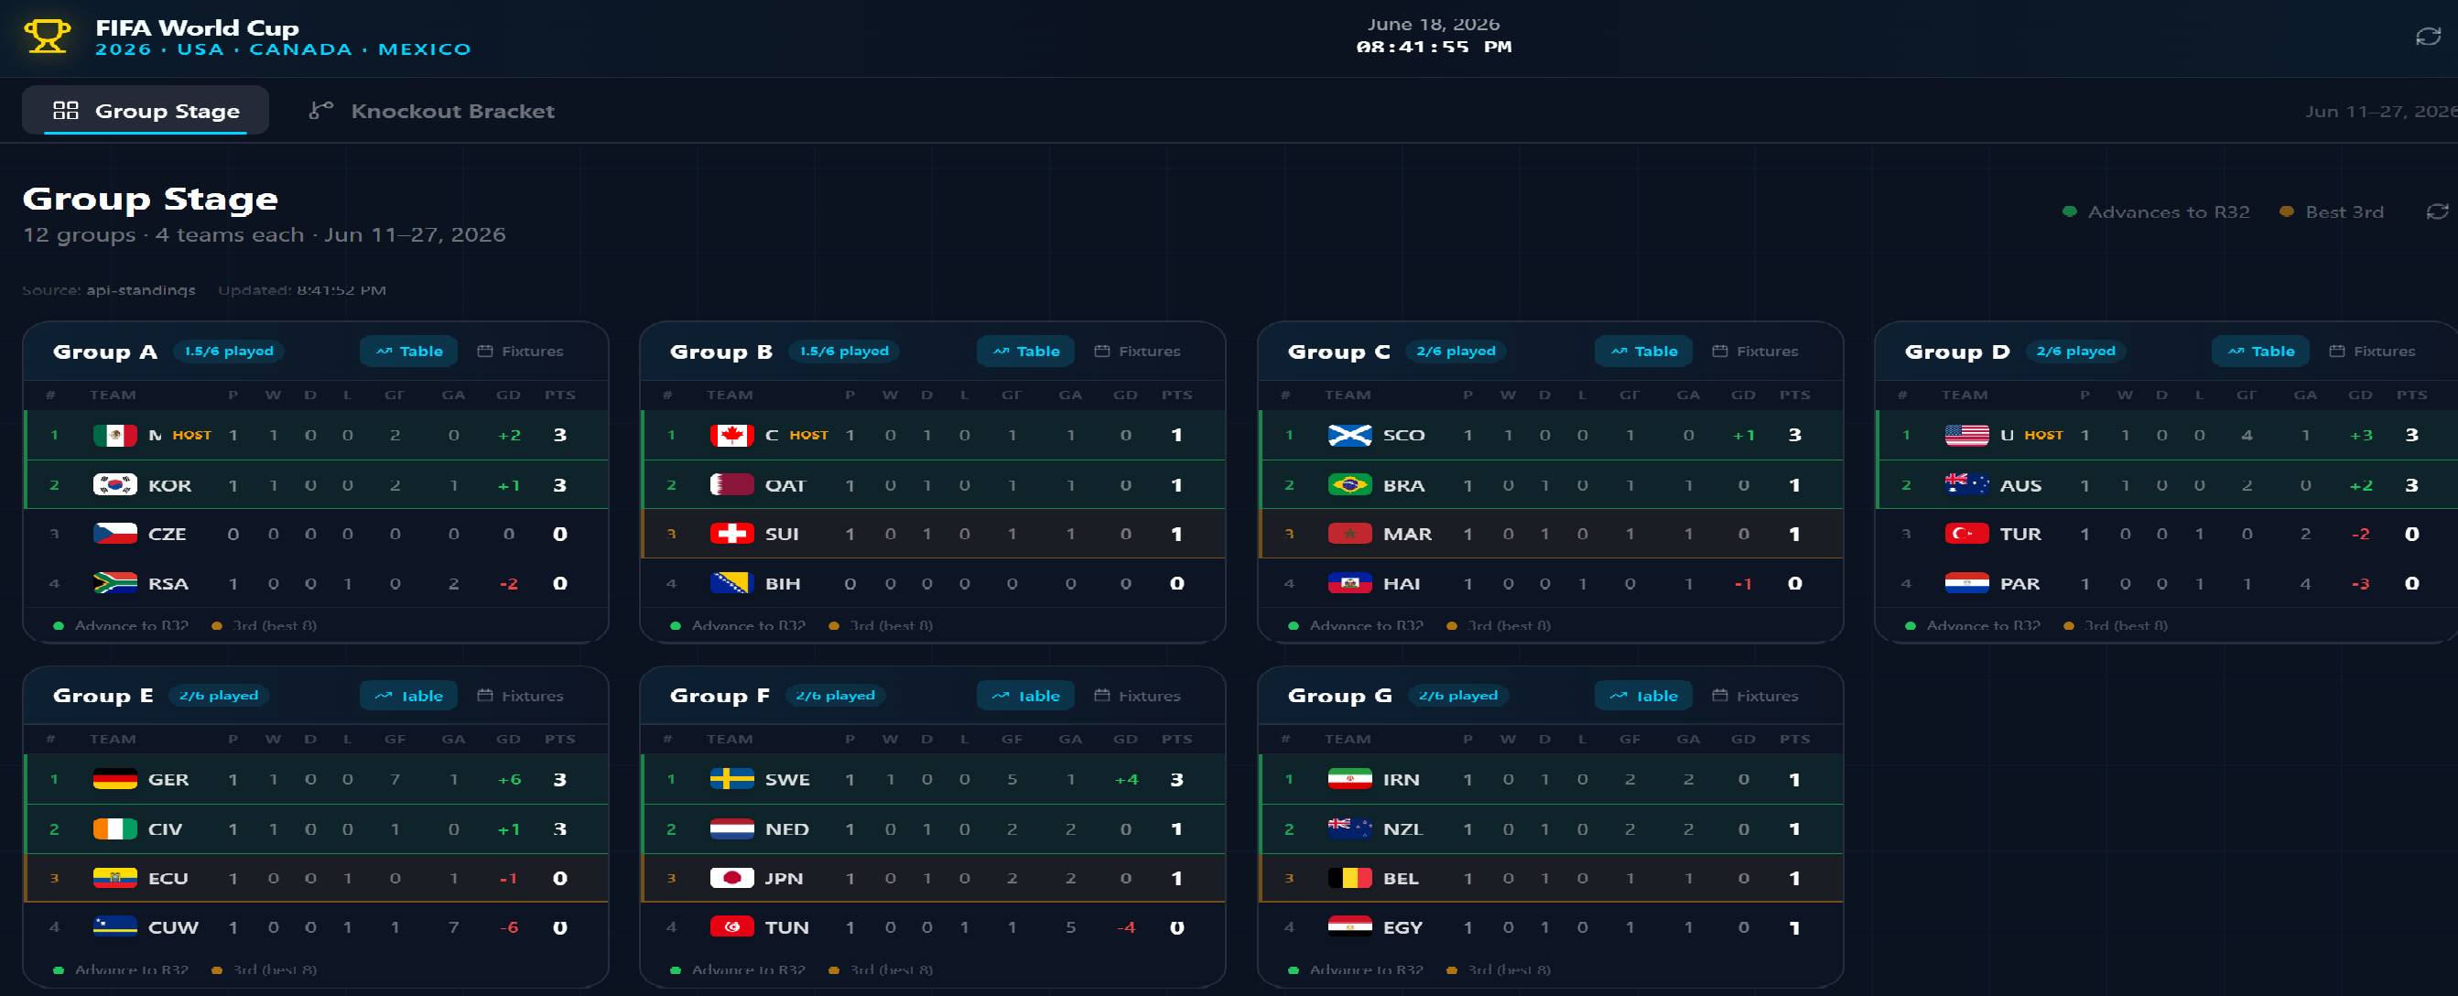The width and height of the screenshot is (2458, 996).
Task: Refresh standings icon beside Best 3rd legend
Action: 2437,211
